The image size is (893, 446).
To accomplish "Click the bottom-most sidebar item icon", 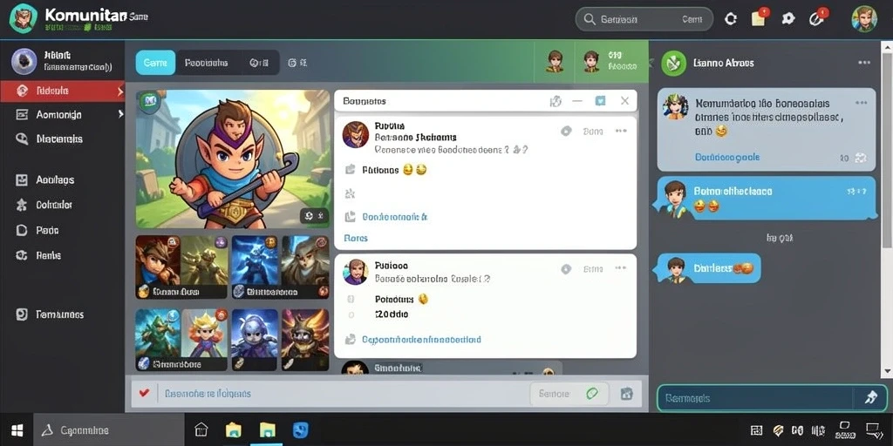I will tap(22, 314).
